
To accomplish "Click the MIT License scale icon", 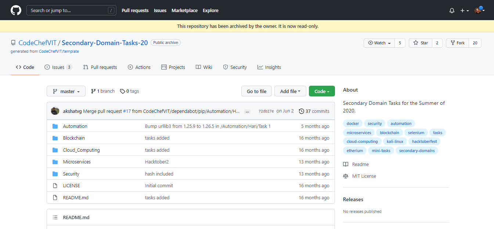I will pos(346,176).
